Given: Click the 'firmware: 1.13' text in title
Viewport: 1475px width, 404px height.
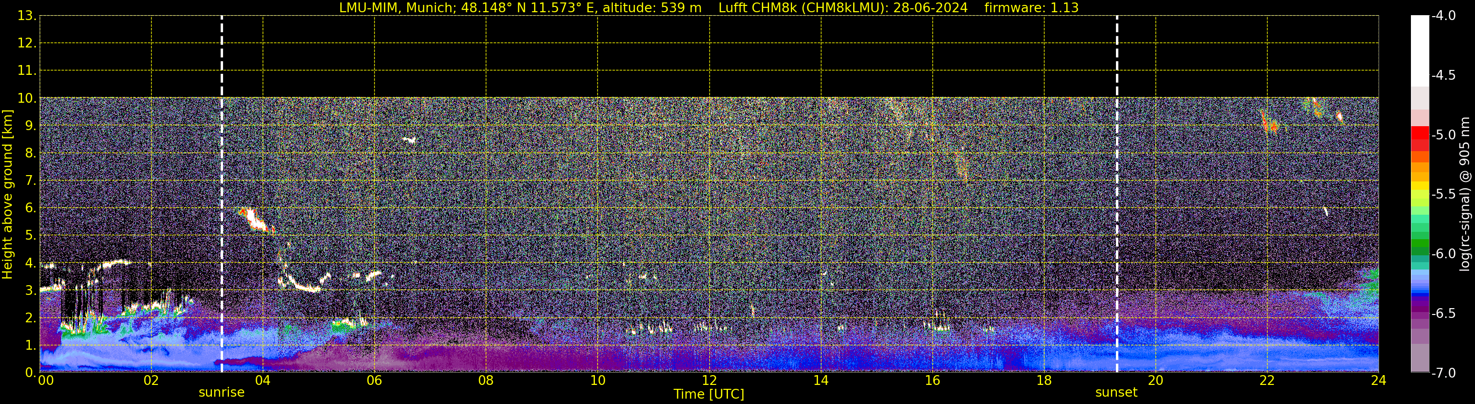Looking at the screenshot, I should pyautogui.click(x=1031, y=8).
